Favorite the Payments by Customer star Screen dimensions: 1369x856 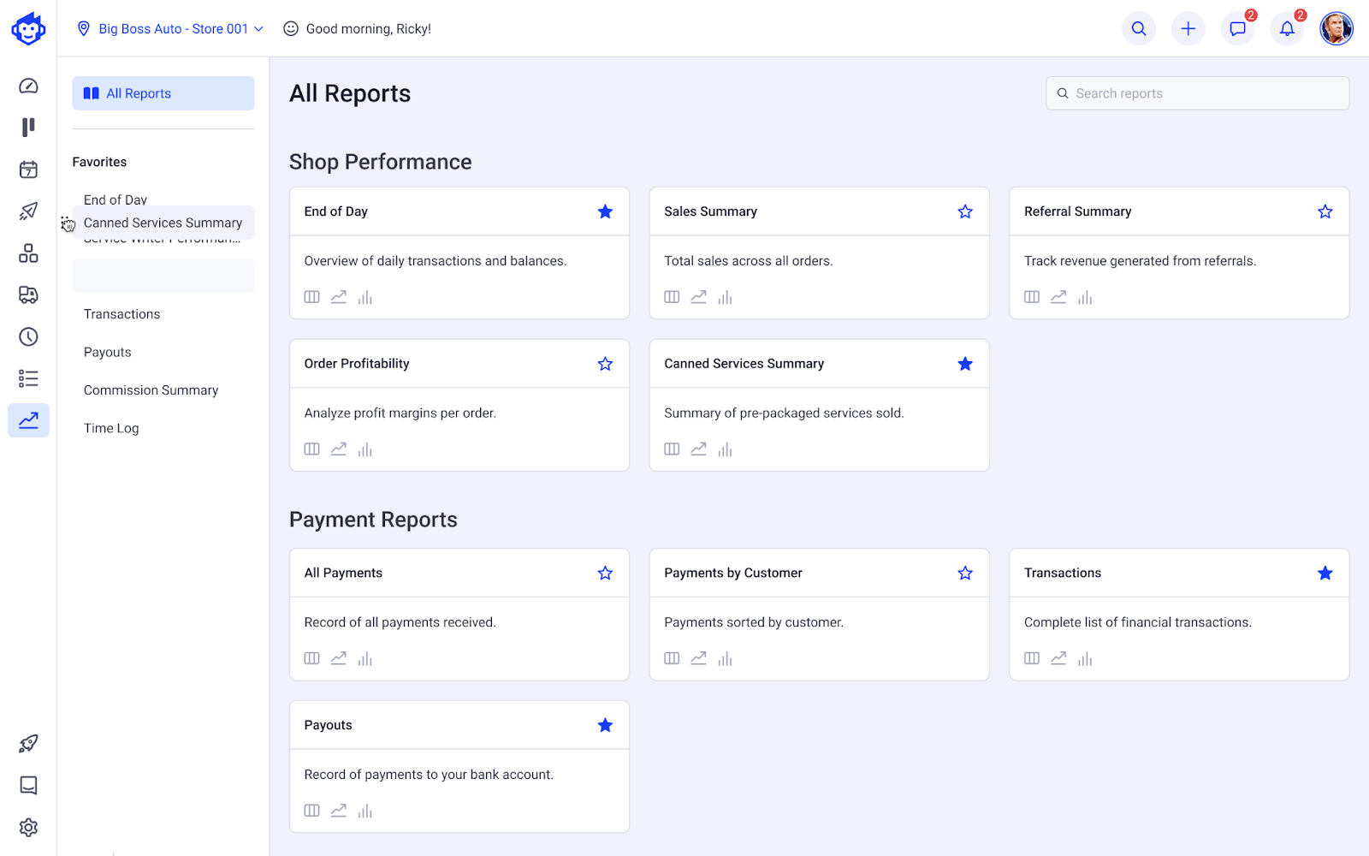[965, 573]
